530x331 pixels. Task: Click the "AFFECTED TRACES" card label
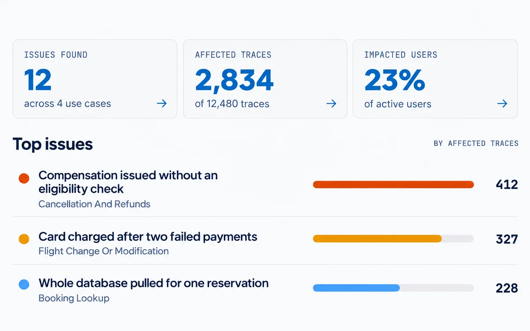point(233,55)
